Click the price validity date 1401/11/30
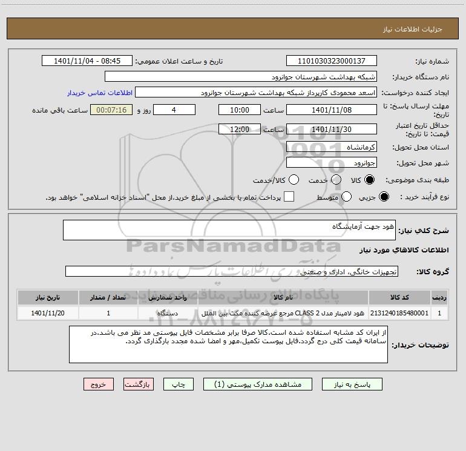 coord(332,129)
